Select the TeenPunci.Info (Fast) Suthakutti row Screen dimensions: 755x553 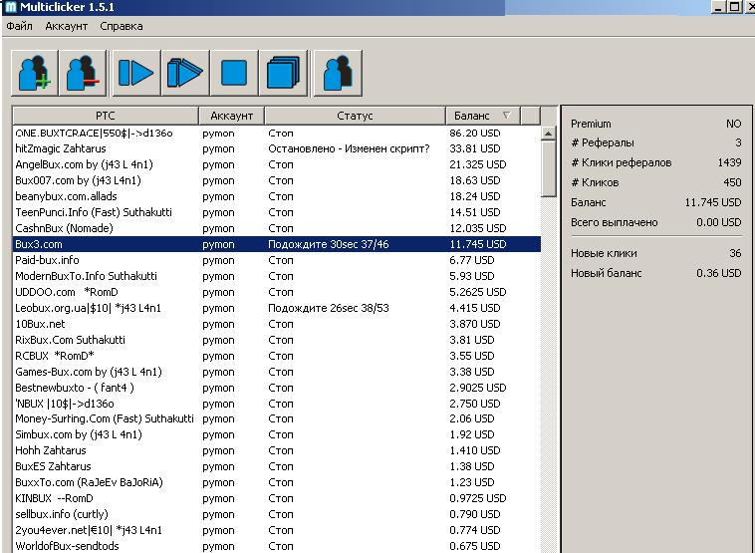click(x=277, y=212)
